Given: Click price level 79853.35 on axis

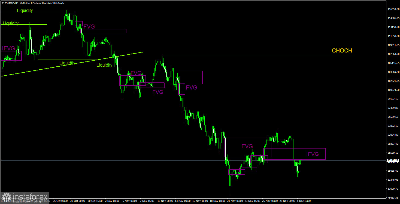Looking at the screenshot, I should tap(393, 198).
